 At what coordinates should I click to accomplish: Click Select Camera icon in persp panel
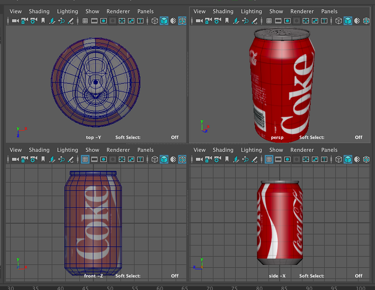(x=199, y=21)
